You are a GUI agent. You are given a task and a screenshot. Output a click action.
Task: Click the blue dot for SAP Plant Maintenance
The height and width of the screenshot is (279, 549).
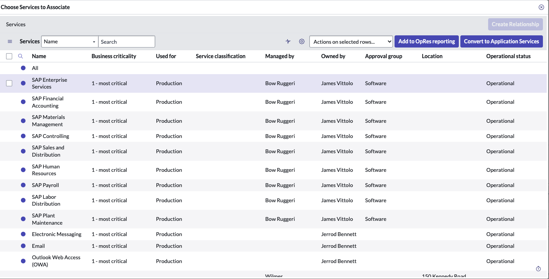click(x=23, y=219)
